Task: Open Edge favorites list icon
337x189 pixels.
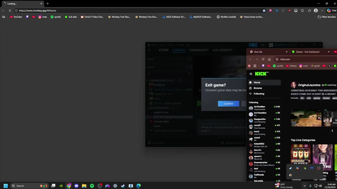Action: click(309, 10)
